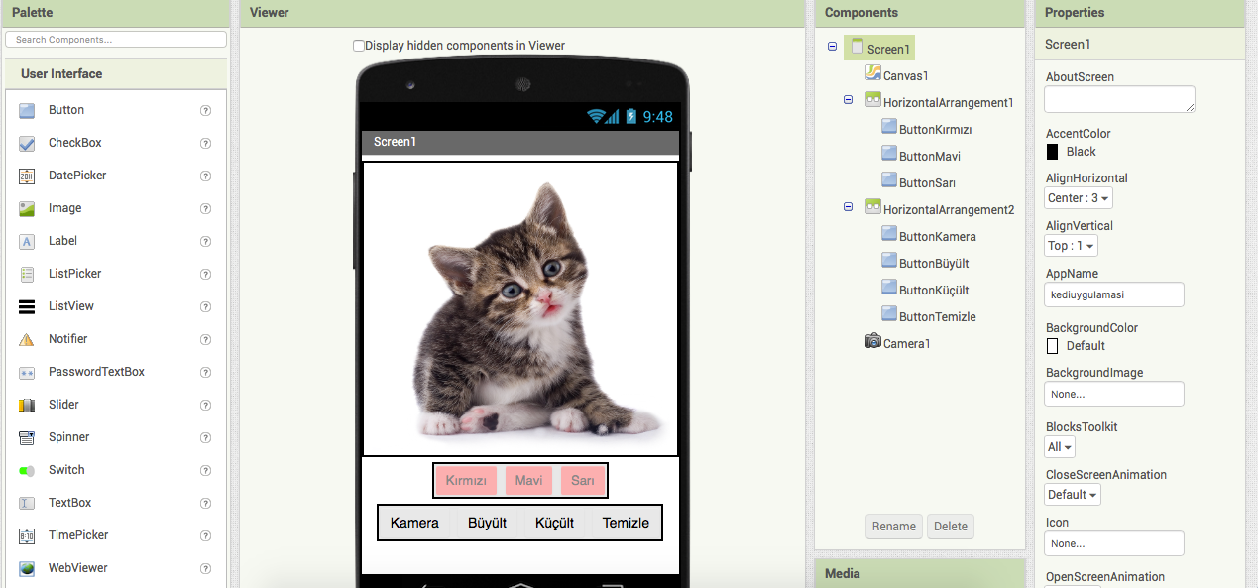
Task: Click the Temizle button in phone preview
Action: [x=626, y=523]
